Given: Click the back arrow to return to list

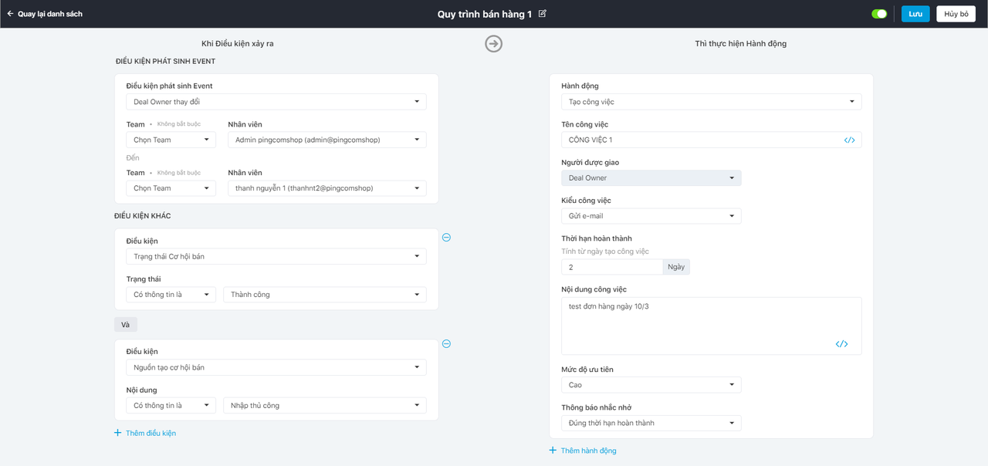Looking at the screenshot, I should pos(11,14).
